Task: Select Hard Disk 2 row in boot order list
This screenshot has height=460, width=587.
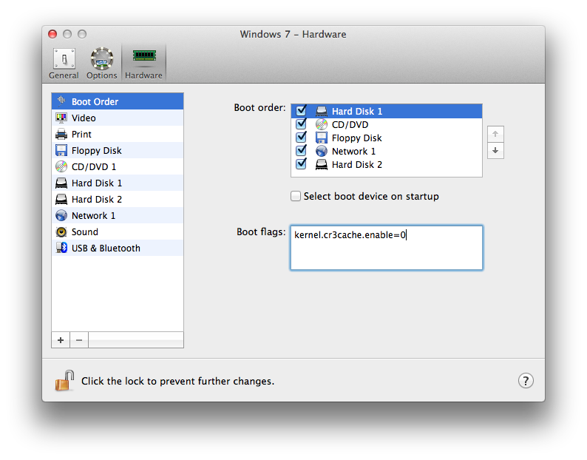Action: 387,165
